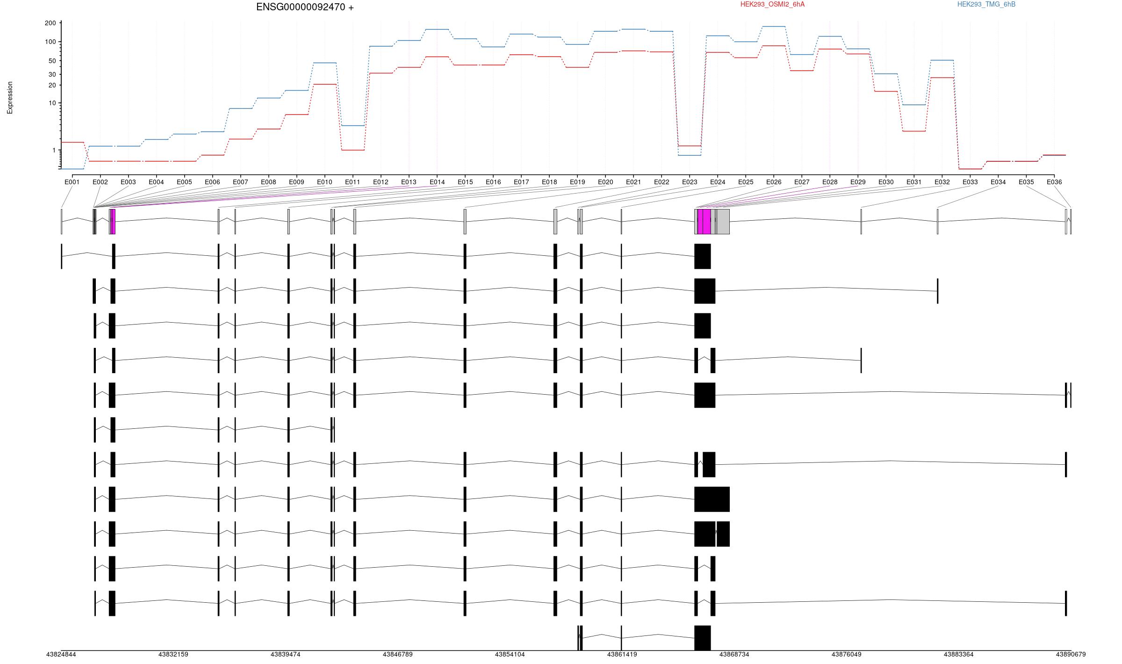This screenshot has height=664, width=1122.
Task: Click the E010 exon label
Action: [324, 182]
